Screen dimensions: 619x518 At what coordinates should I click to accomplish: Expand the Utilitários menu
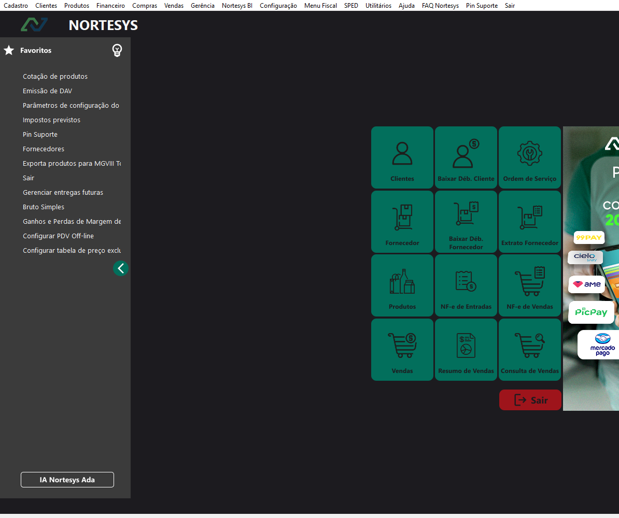tap(378, 6)
